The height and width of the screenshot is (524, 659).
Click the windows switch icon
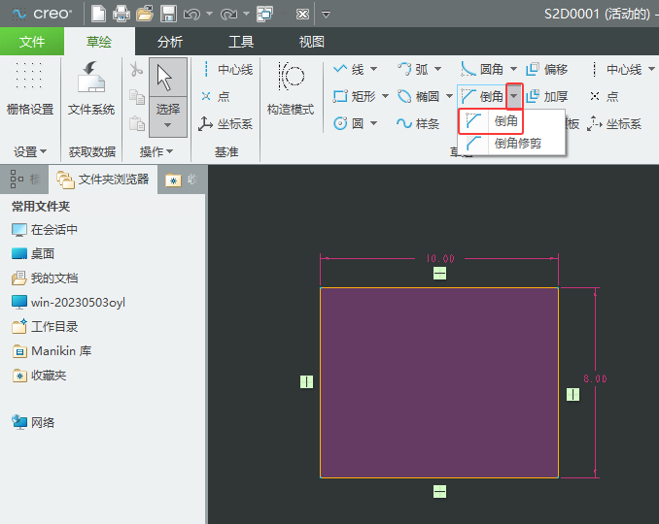pyautogui.click(x=264, y=14)
